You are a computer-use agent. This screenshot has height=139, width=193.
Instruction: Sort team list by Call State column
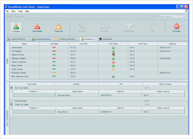(54, 44)
